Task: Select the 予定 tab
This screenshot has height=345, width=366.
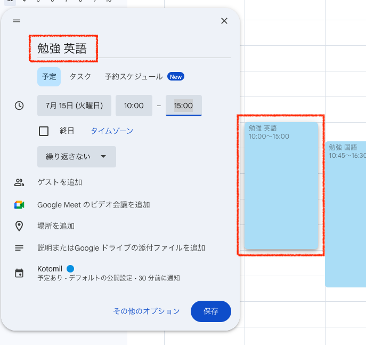Action: [49, 77]
